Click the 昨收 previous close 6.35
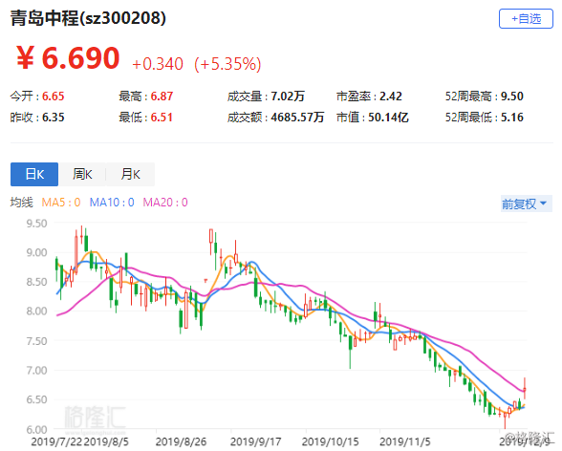 54,118
